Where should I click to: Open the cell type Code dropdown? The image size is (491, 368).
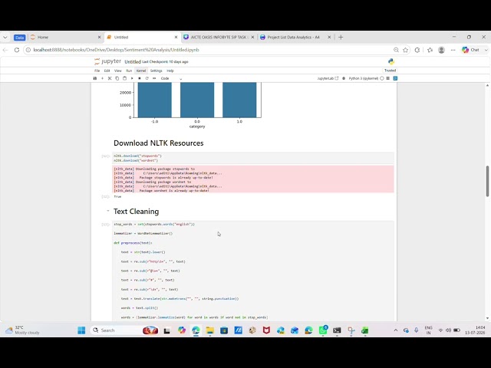click(171, 78)
